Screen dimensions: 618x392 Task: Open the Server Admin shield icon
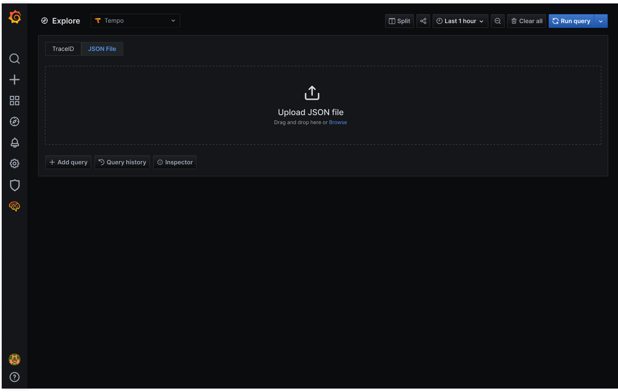click(15, 185)
